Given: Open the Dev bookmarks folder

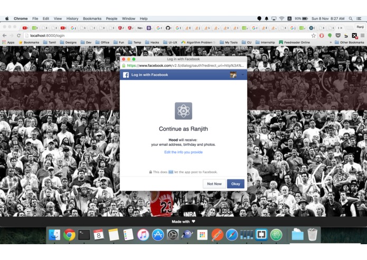Looking at the screenshot, I should pyautogui.click(x=86, y=42).
